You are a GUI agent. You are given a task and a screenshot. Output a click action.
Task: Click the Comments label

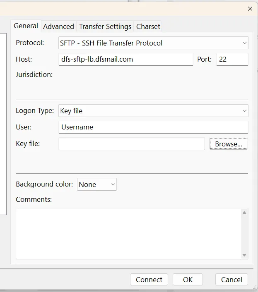point(34,199)
